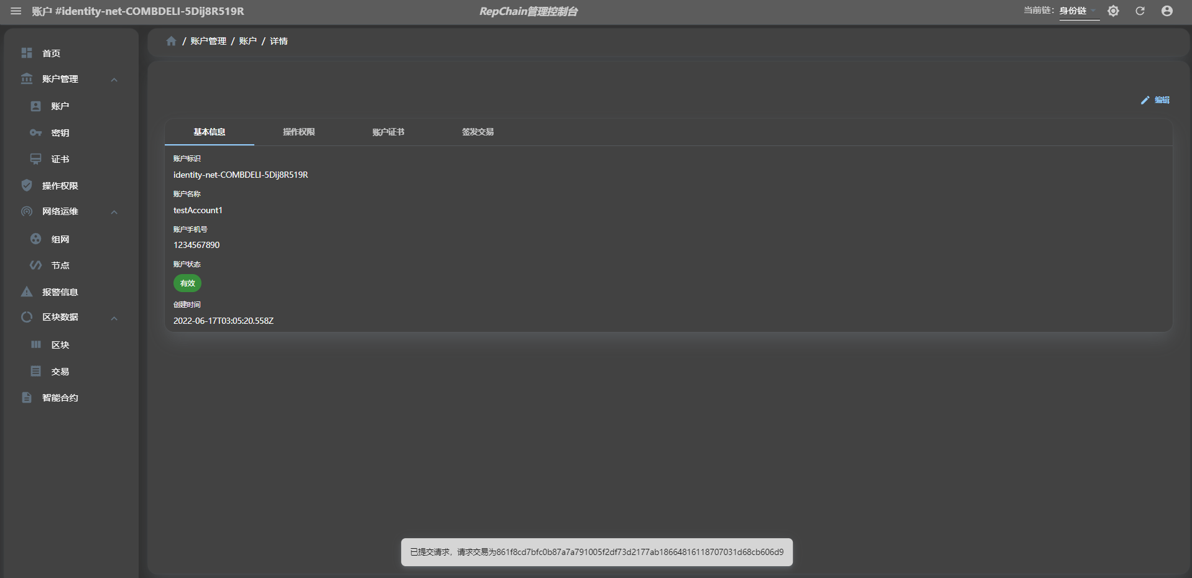This screenshot has height=578, width=1192.
Task: Click the pencil icon beside 编辑
Action: click(x=1145, y=100)
